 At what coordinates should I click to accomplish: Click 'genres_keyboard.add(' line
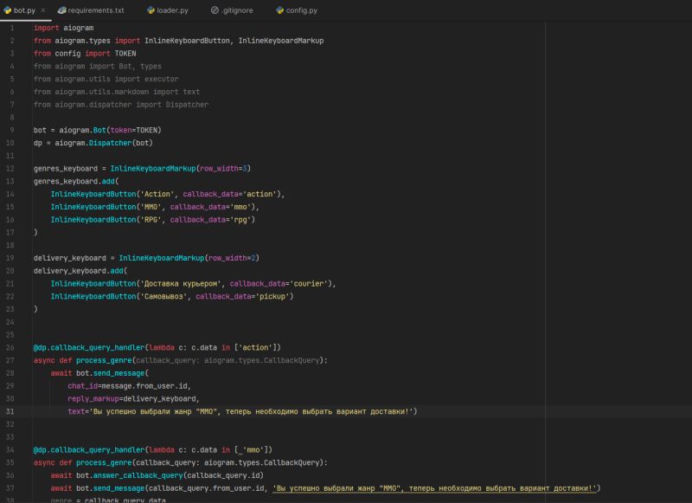pyautogui.click(x=76, y=182)
